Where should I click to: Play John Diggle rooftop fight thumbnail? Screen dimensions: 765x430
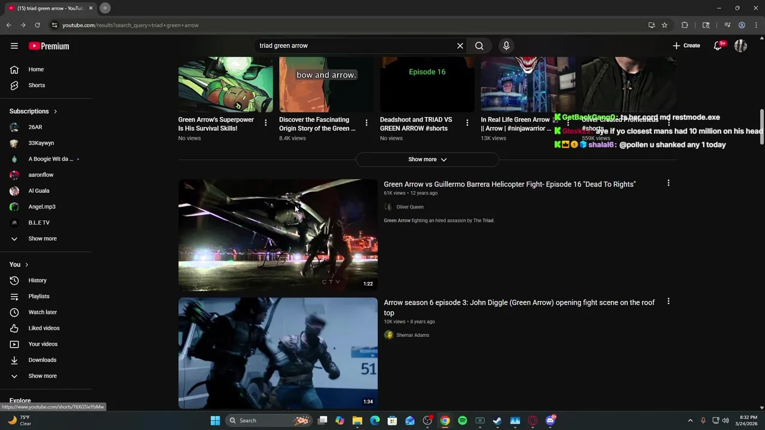tap(278, 353)
